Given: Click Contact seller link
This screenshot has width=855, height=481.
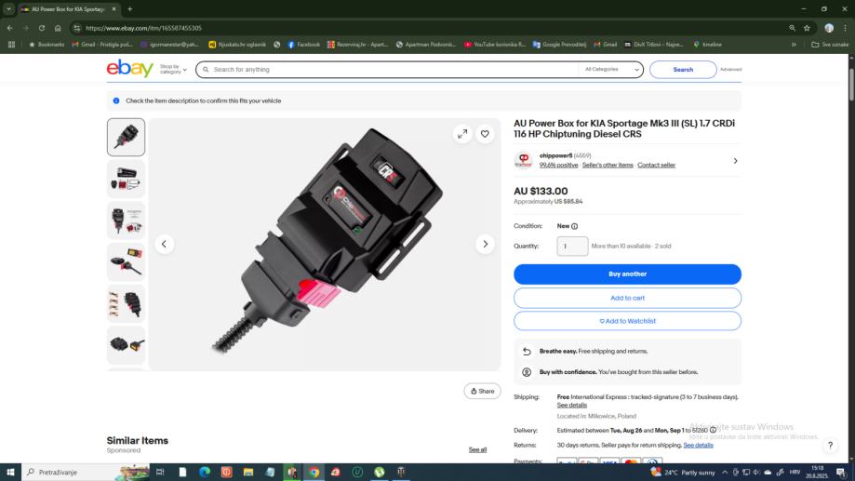Looking at the screenshot, I should (656, 165).
